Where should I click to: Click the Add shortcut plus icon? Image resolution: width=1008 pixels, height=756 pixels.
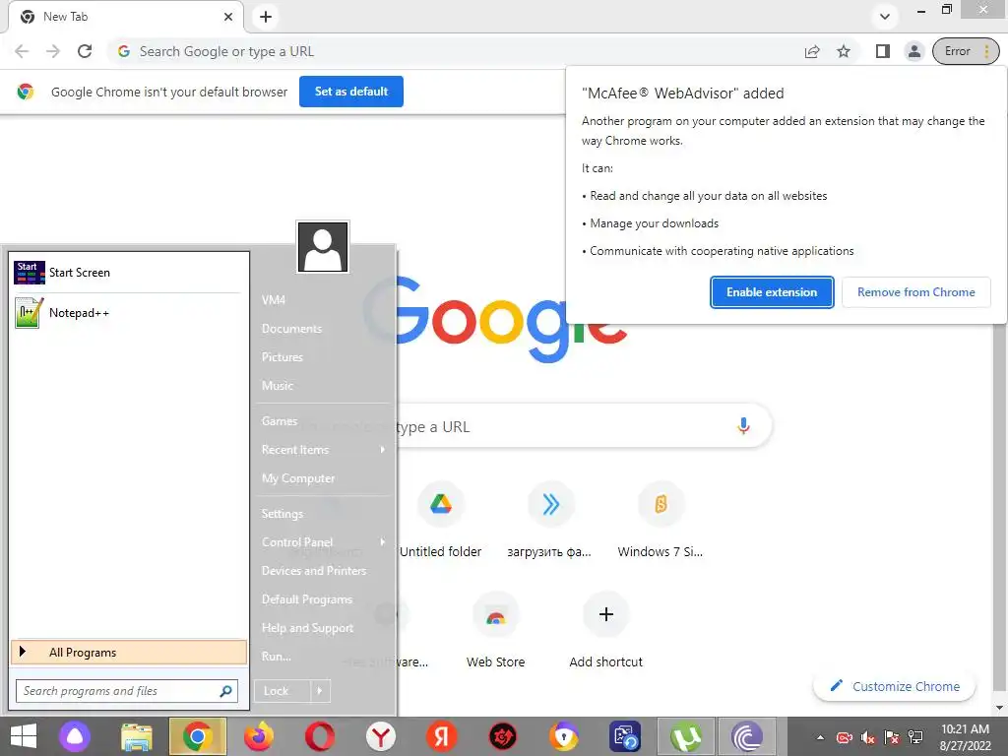[x=605, y=614]
